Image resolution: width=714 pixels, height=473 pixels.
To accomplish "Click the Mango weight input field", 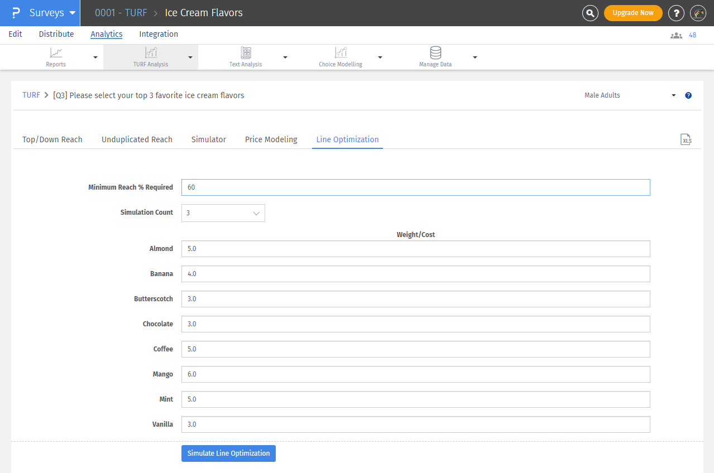I will (x=415, y=374).
